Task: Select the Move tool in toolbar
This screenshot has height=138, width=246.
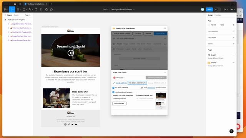Action: point(11,10)
